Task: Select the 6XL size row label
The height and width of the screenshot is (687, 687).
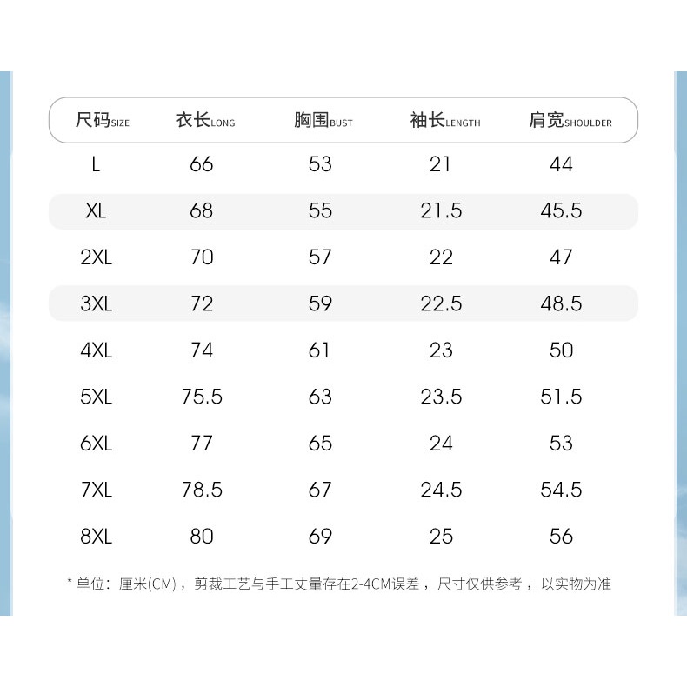Action: tap(96, 444)
